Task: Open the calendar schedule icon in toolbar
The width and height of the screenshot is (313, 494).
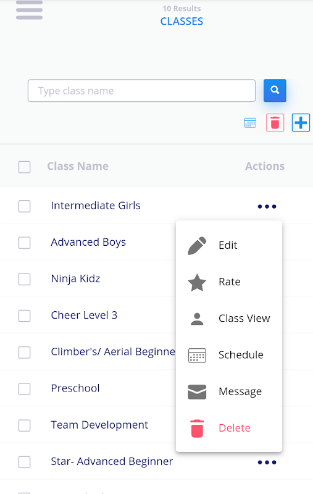Action: tap(250, 122)
